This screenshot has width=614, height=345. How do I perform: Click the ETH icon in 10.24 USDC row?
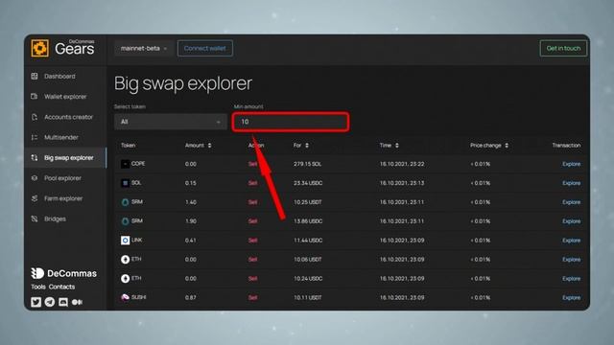click(x=125, y=279)
